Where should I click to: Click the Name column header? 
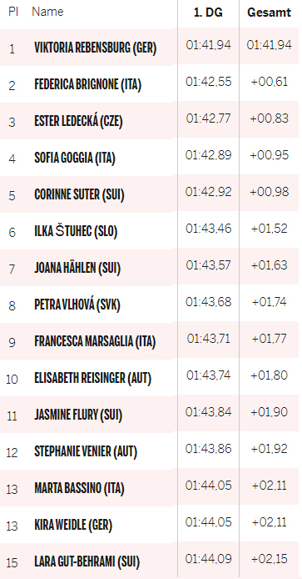tap(47, 12)
